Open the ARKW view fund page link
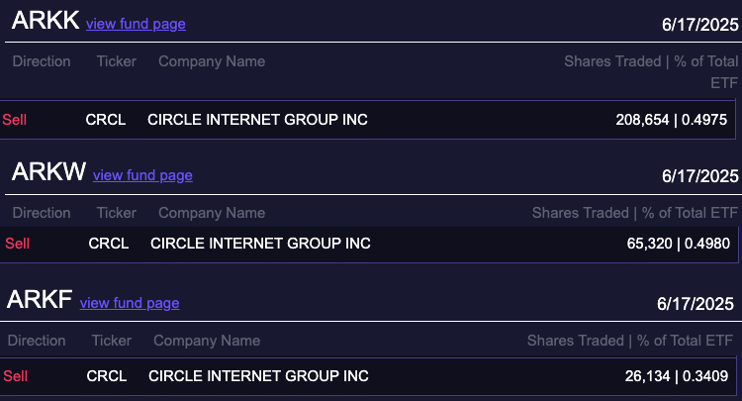742x401 pixels. pyautogui.click(x=142, y=175)
